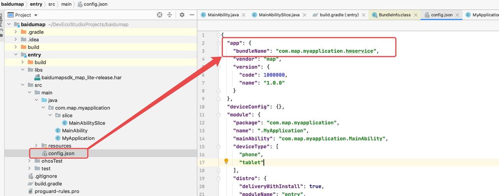Screen dimensions: 499x196
Task: Select config.json in the project tree
Action: pos(61,153)
